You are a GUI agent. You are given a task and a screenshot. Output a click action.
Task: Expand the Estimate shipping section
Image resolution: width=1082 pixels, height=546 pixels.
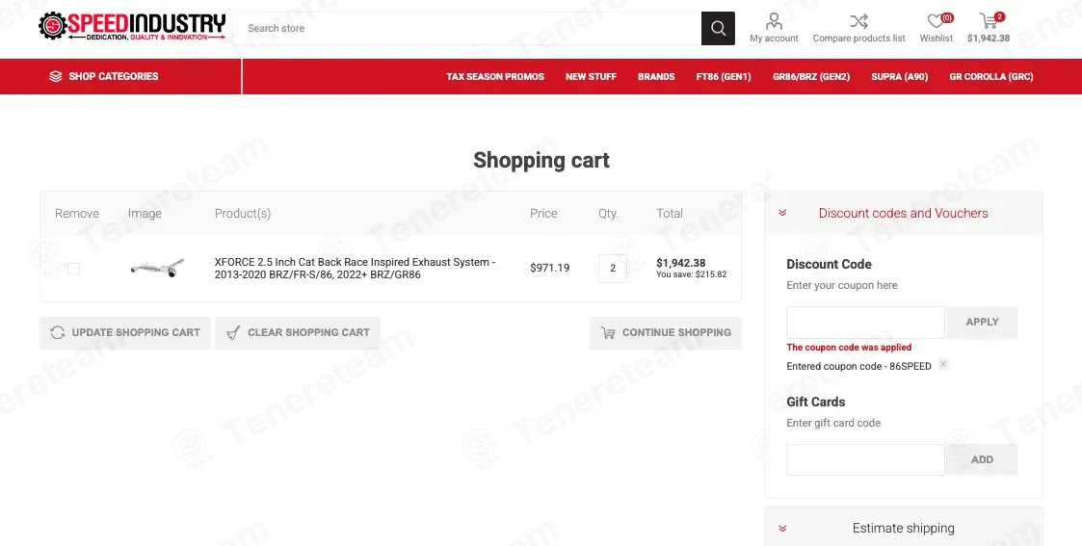pos(904,528)
